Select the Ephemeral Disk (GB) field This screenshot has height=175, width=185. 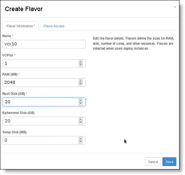click(44, 121)
